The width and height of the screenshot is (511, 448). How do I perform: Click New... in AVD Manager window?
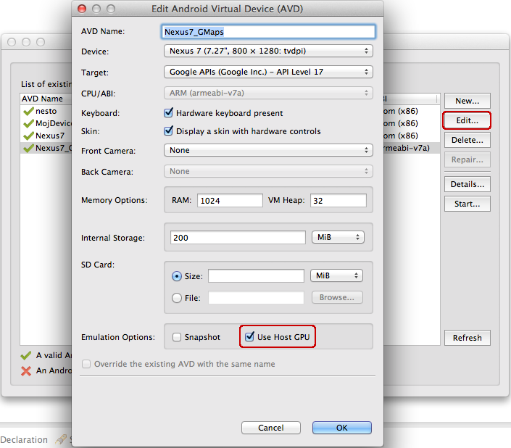click(x=468, y=101)
